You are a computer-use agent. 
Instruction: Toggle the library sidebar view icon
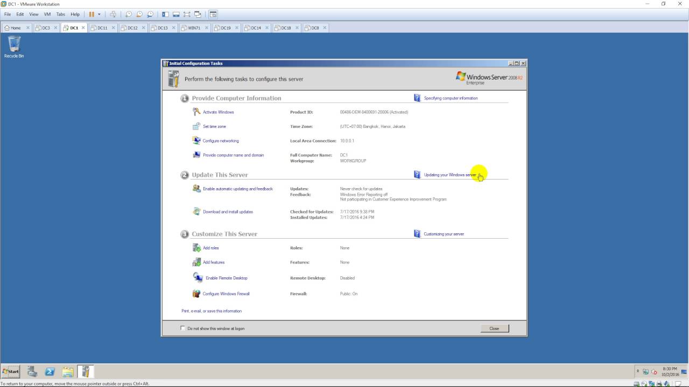click(x=165, y=15)
